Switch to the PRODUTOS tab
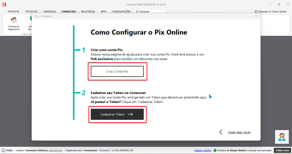Screen dimensions: 292x154 (x=31, y=12)
